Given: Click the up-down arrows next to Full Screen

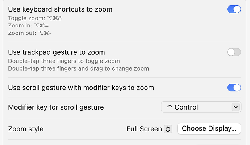Looking at the screenshot, I should coord(168,129).
